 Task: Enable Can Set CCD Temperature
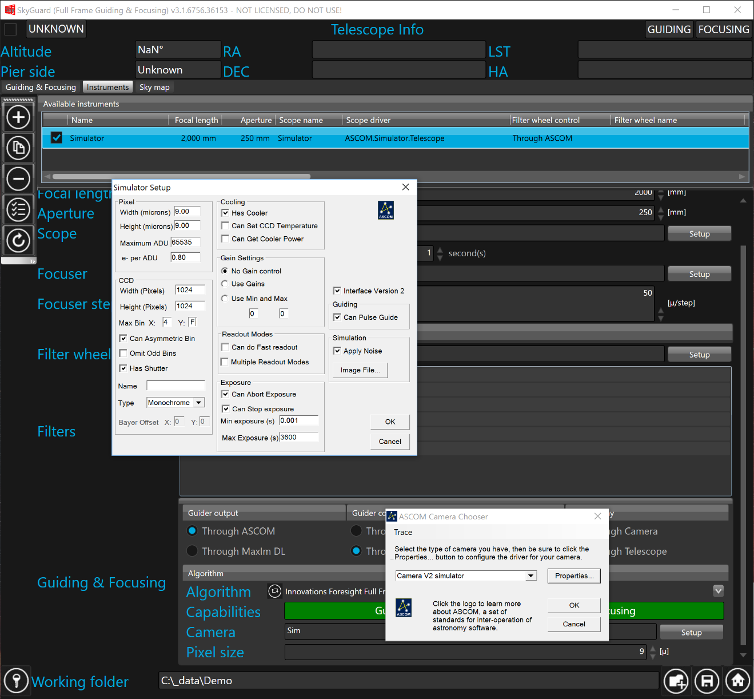(x=225, y=225)
